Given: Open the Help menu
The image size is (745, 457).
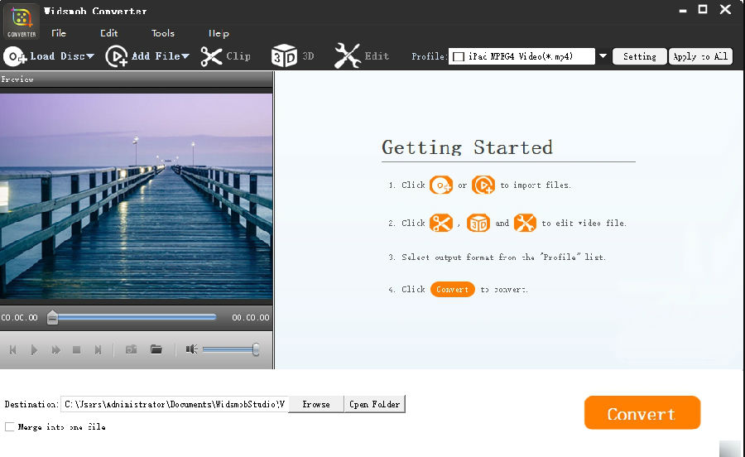Looking at the screenshot, I should [219, 33].
